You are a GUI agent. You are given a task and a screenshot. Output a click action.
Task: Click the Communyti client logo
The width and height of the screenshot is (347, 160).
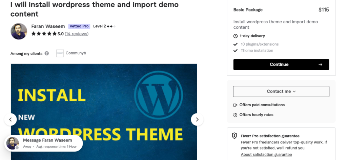click(60, 53)
